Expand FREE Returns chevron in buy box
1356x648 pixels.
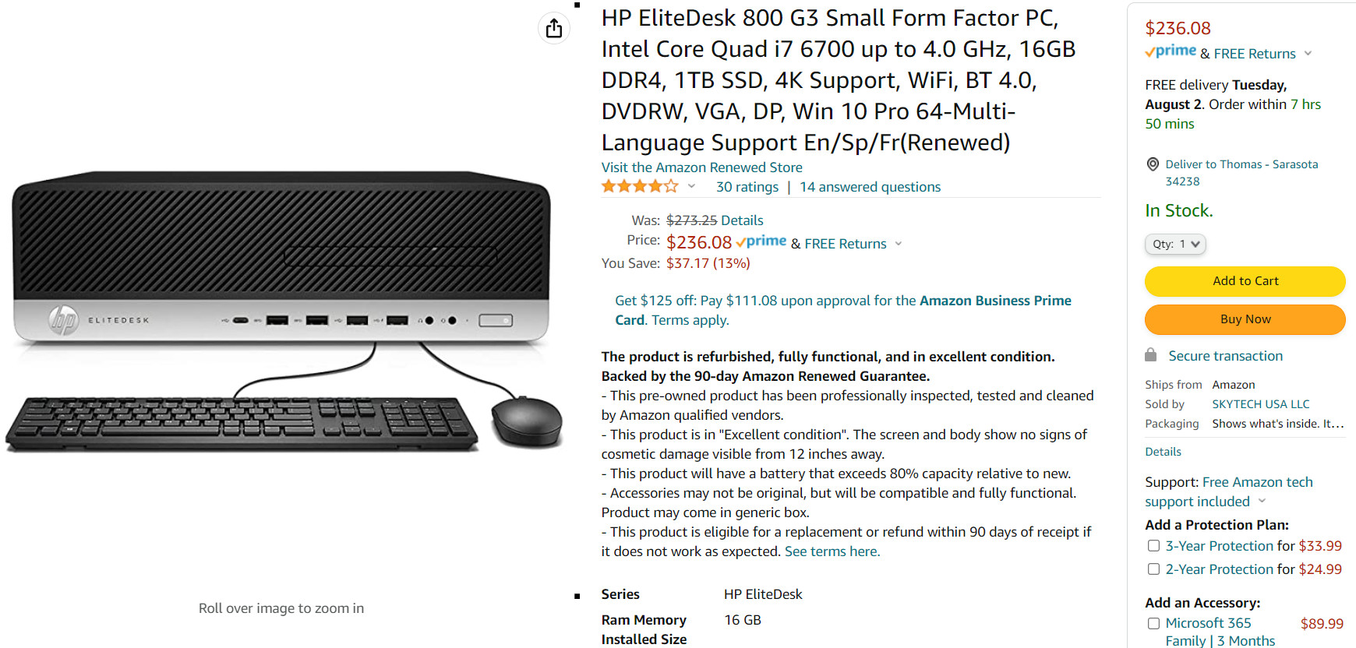click(x=1308, y=54)
